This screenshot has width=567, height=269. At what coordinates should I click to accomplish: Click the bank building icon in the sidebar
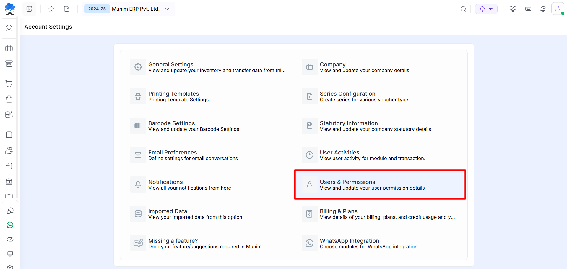9,182
